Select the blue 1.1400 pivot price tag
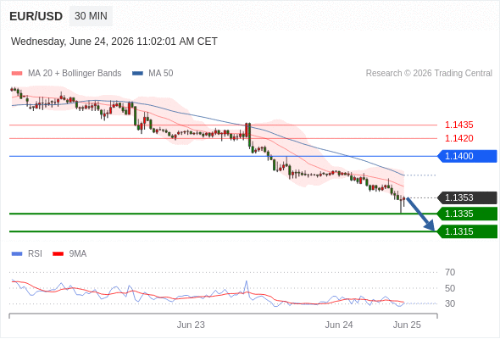 tap(467, 156)
